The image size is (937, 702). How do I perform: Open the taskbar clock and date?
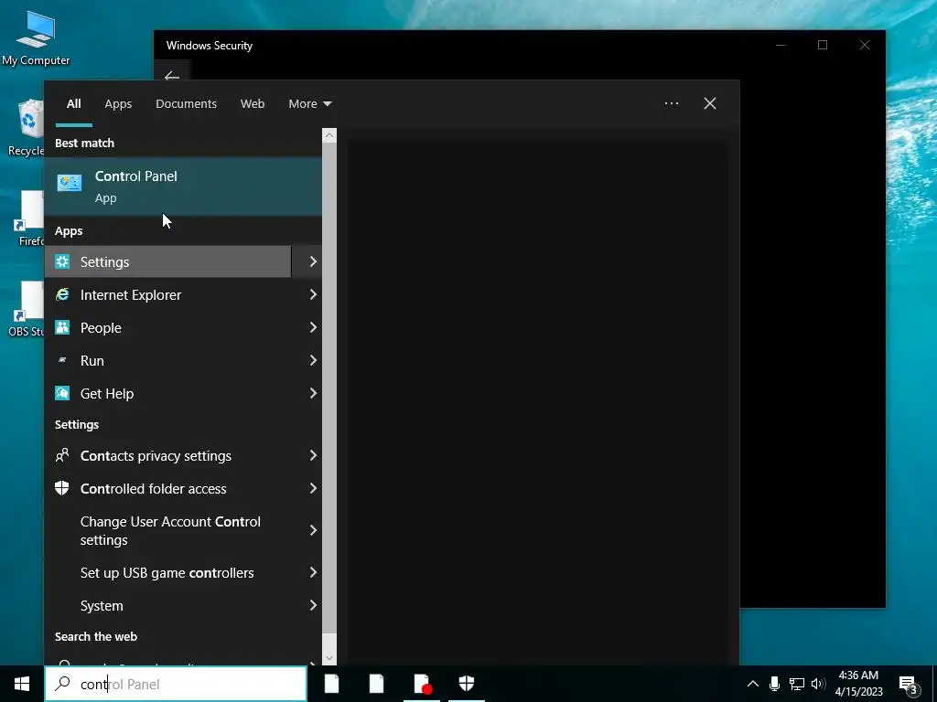pos(858,684)
